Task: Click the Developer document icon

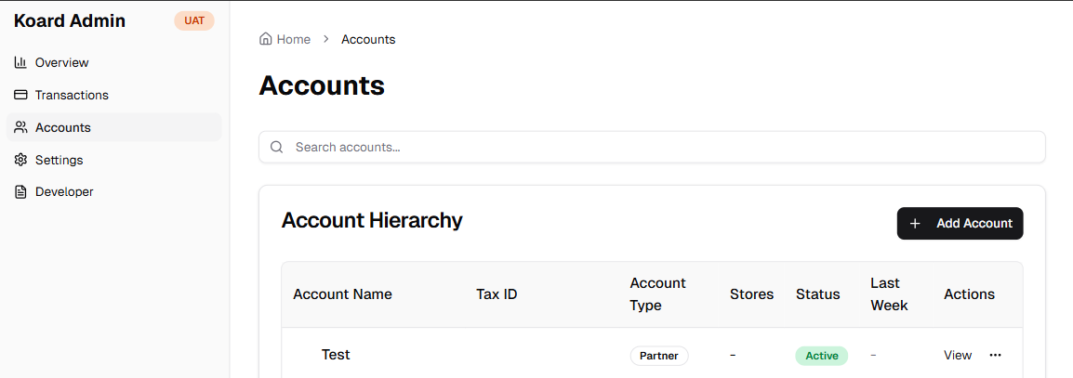Action: click(20, 192)
